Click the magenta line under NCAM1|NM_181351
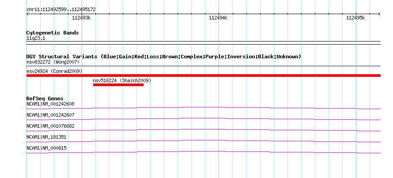393x178 pixels. tap(203, 141)
